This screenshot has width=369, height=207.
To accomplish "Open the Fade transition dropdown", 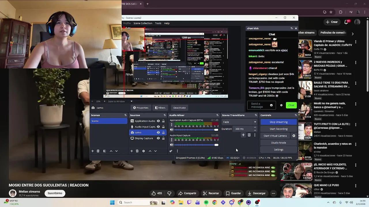I will [239, 122].
